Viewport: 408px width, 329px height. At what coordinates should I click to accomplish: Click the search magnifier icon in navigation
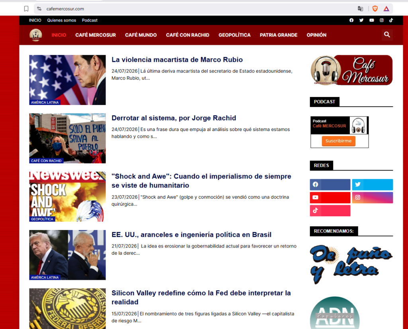387,35
